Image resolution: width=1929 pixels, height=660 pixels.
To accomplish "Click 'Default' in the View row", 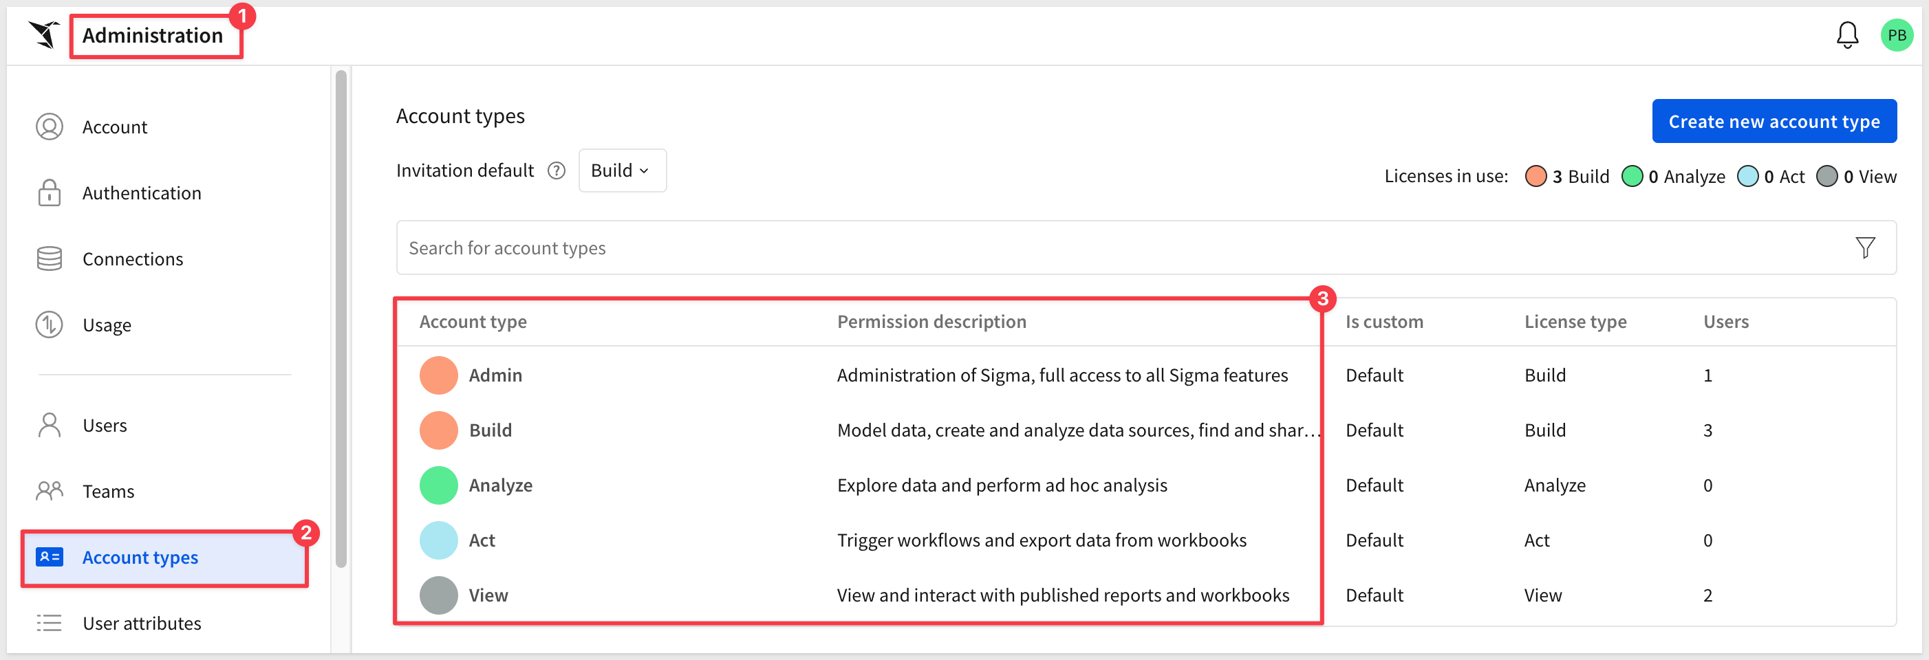I will pyautogui.click(x=1374, y=595).
